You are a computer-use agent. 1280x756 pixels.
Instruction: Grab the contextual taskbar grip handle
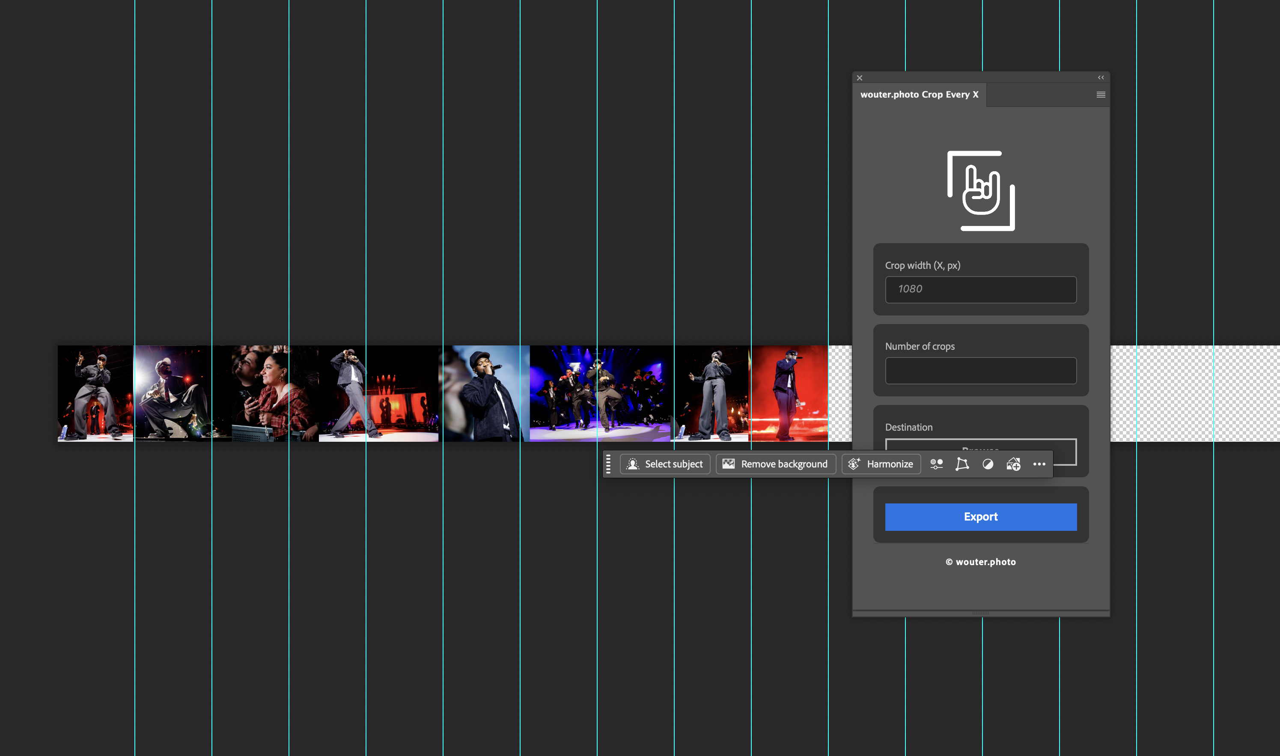pyautogui.click(x=608, y=464)
